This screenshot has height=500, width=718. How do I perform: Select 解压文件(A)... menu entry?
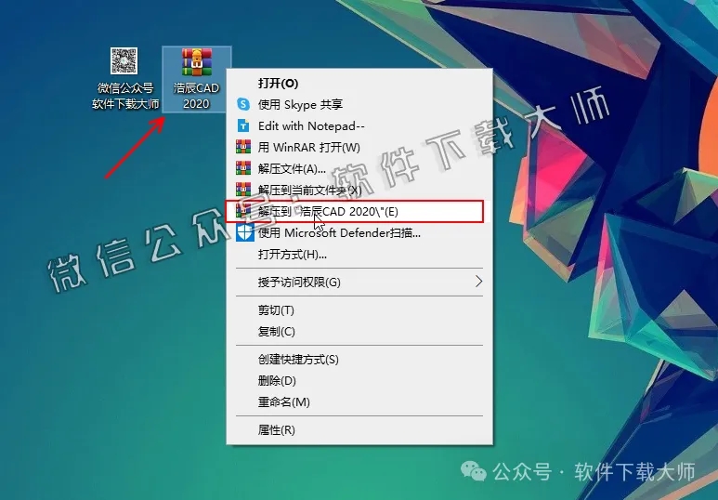click(359, 168)
